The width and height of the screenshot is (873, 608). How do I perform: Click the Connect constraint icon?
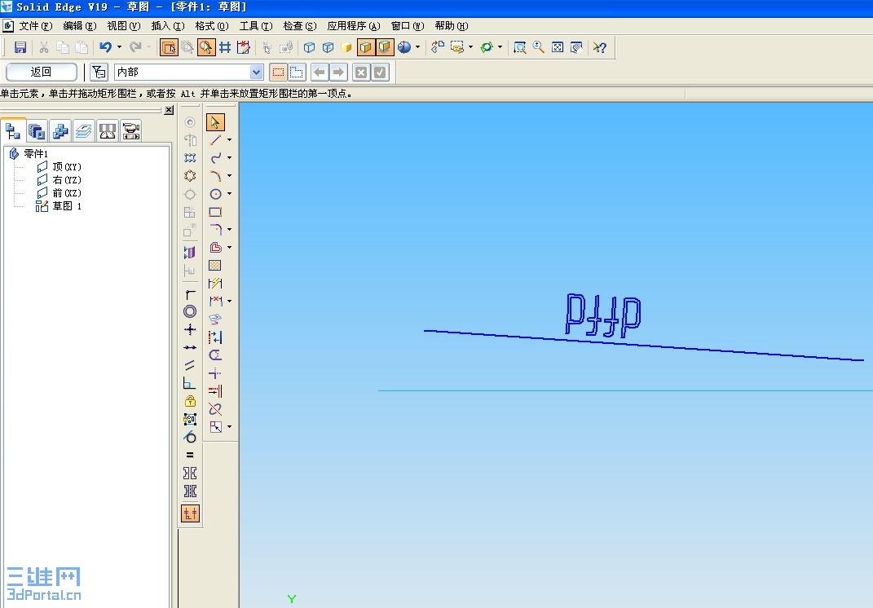[190, 293]
